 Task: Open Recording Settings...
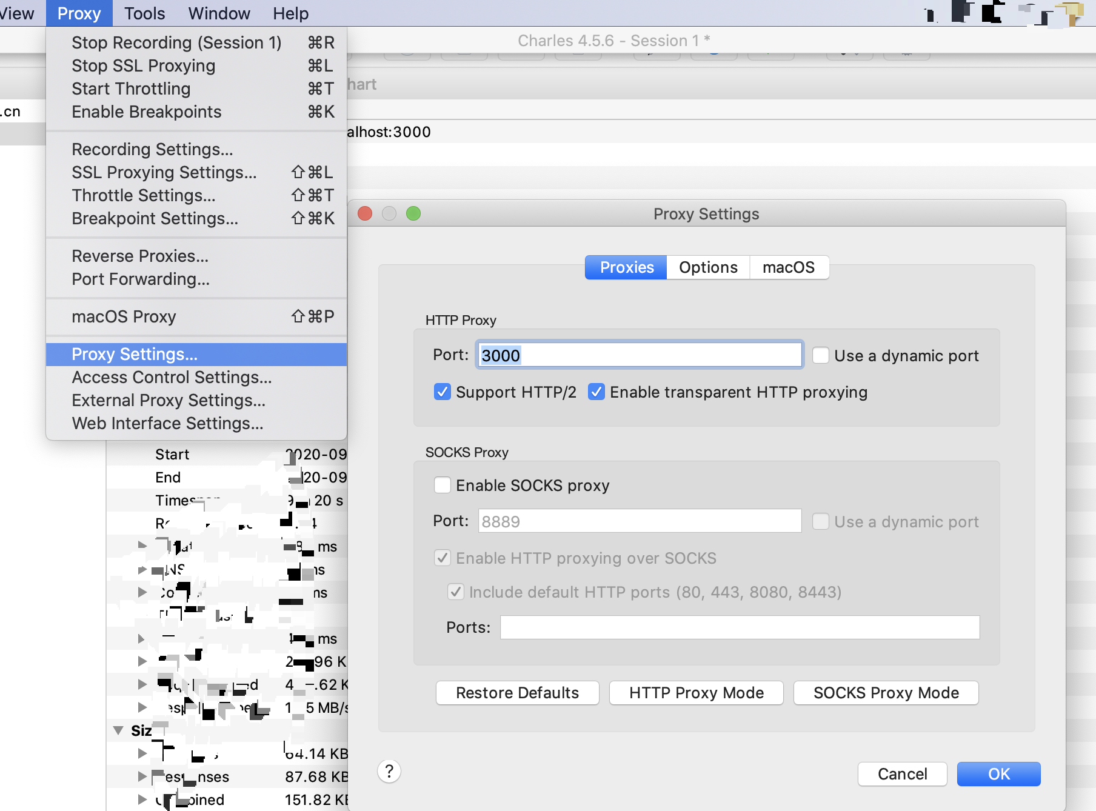196,149
